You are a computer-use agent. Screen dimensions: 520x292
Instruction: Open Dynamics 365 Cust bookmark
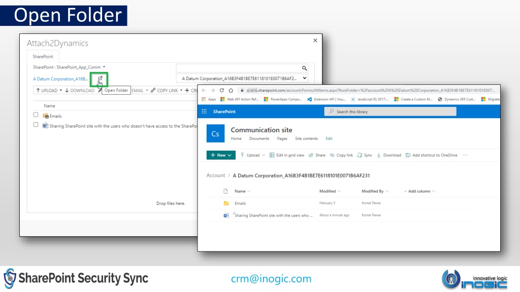(457, 99)
